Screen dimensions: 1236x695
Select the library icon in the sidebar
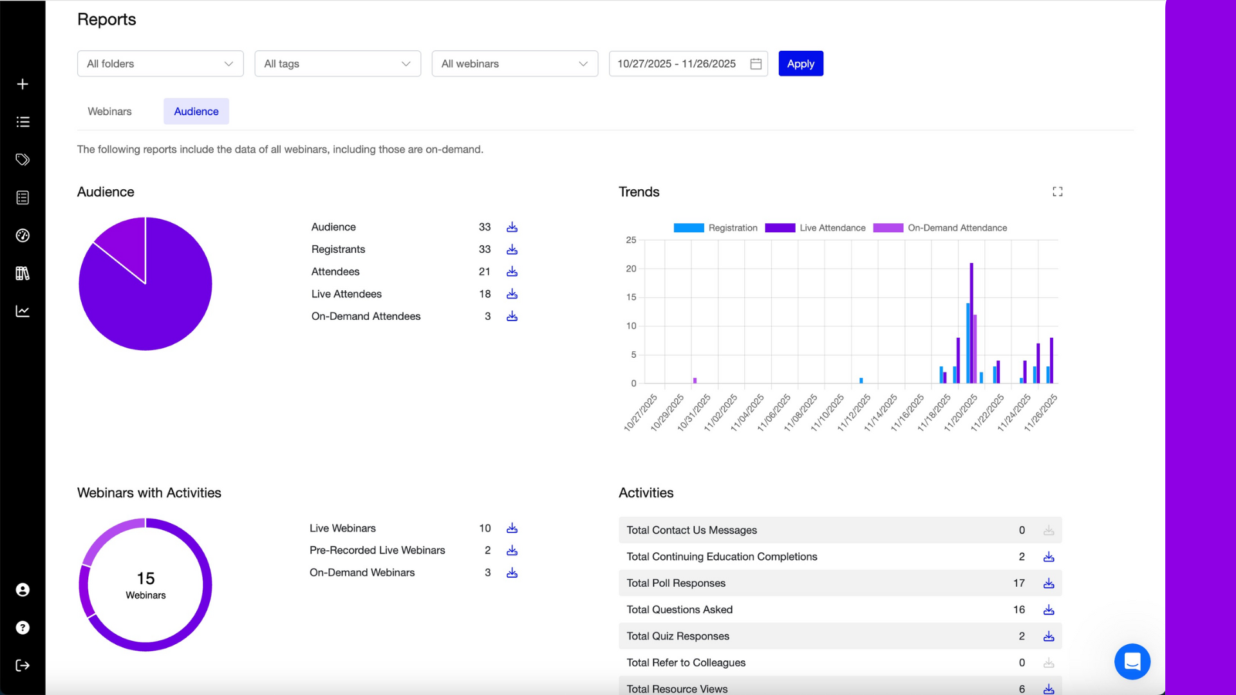23,273
